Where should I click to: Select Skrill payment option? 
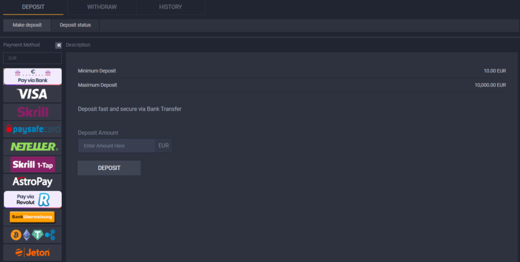32,112
